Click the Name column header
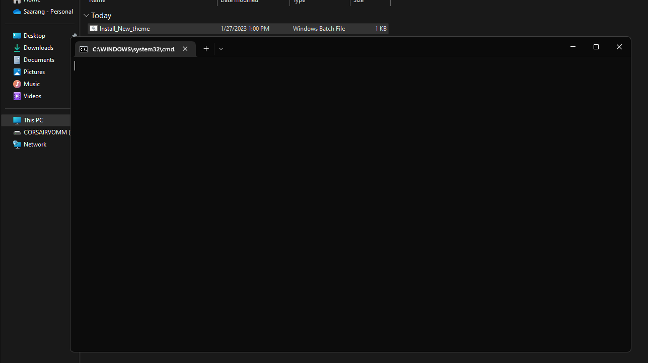 pos(97,2)
